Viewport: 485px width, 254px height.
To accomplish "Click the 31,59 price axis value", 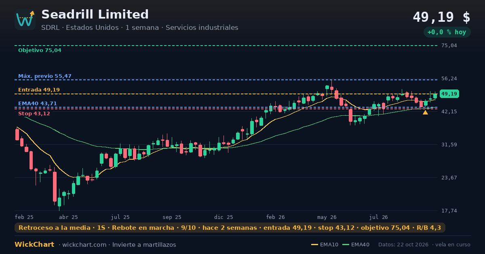I will point(449,144).
